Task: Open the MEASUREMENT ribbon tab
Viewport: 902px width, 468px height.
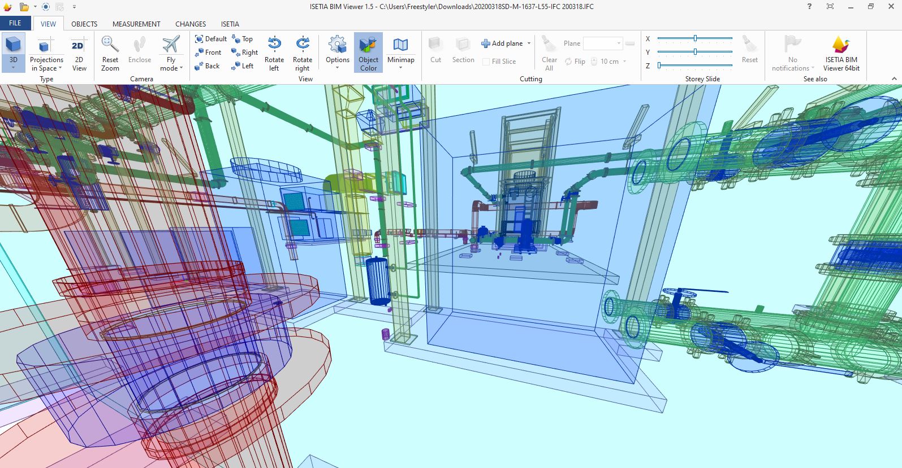Action: [136, 24]
